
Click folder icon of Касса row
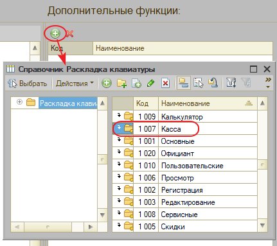click(x=129, y=128)
